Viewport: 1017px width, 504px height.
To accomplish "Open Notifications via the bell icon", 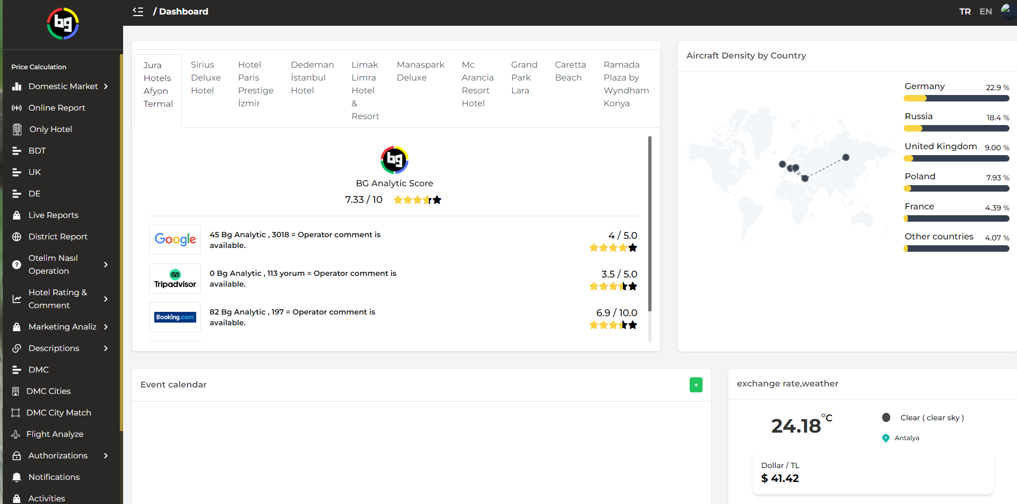I will [17, 477].
